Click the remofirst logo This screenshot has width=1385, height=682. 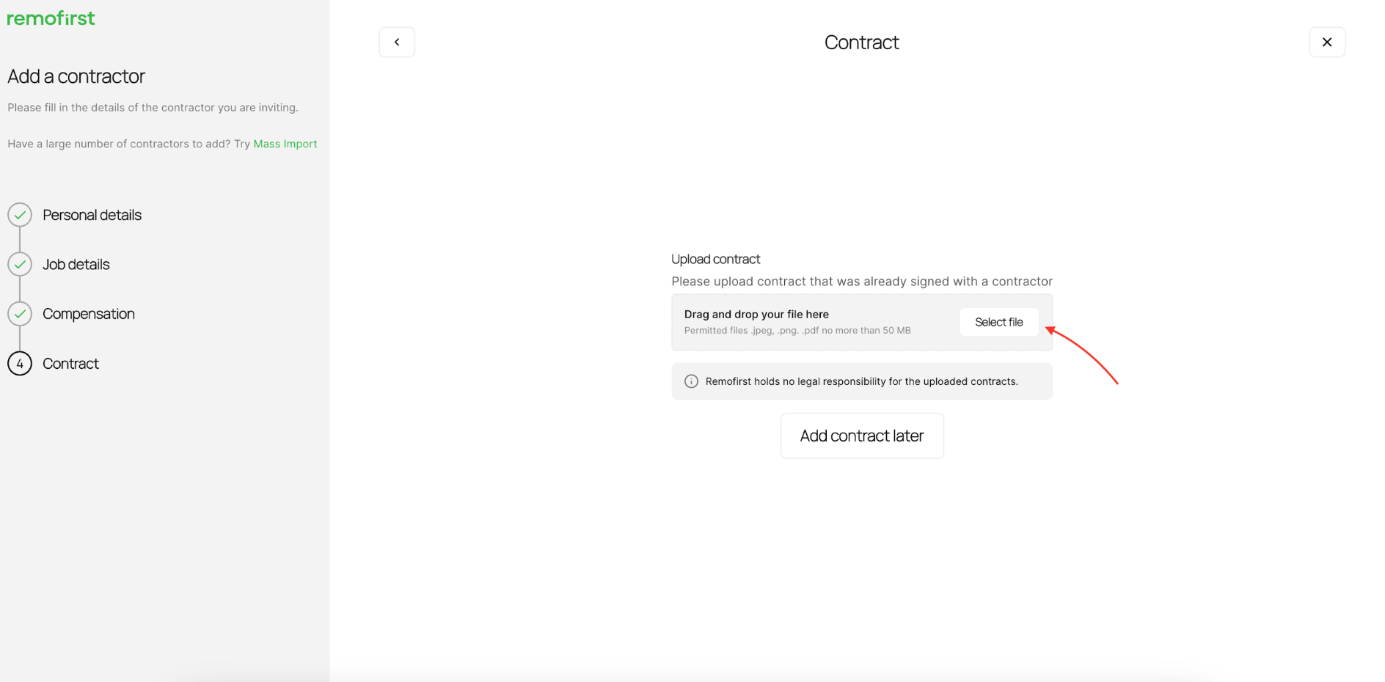pos(51,18)
